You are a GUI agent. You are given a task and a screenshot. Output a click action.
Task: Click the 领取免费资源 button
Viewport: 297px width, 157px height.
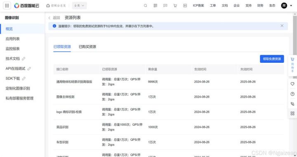(272, 59)
